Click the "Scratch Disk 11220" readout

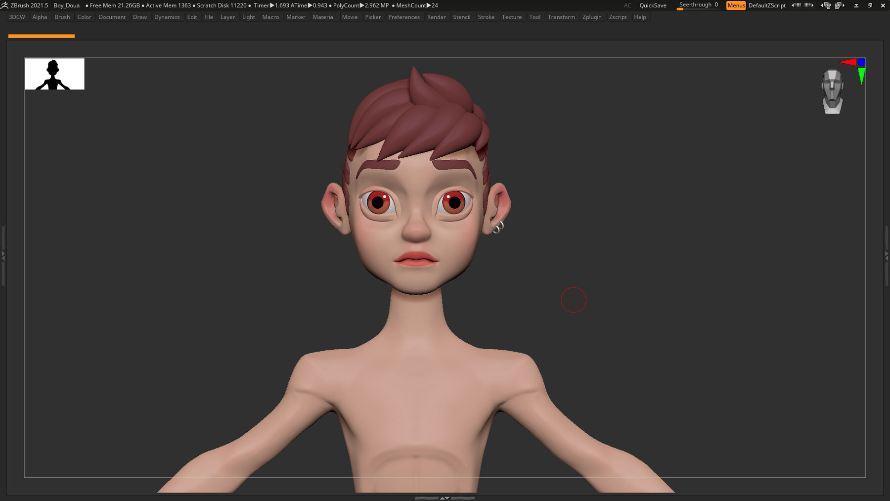click(222, 5)
